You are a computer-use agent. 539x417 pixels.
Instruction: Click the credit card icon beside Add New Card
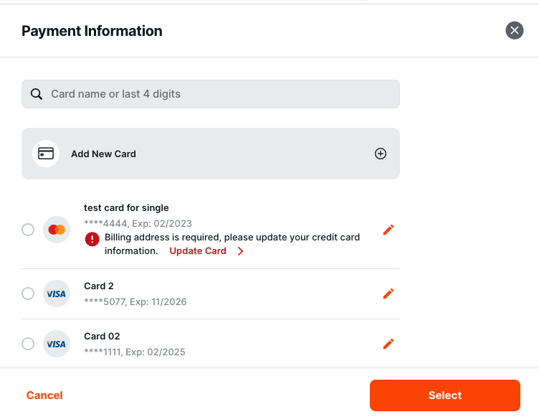(46, 154)
